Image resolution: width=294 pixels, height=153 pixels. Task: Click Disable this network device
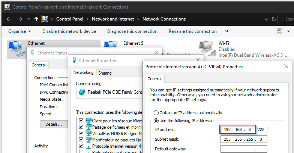(x=69, y=31)
